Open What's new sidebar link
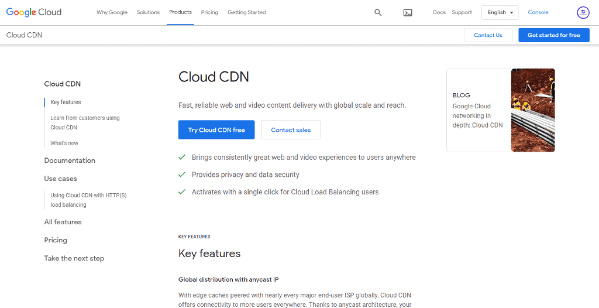The height and width of the screenshot is (308, 599). (64, 143)
